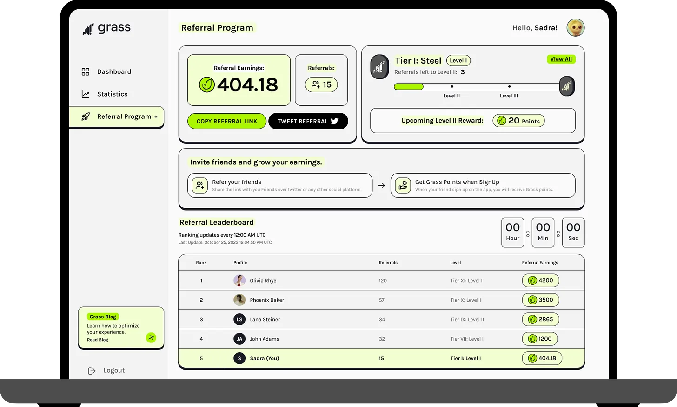Open the Read Blog link
The width and height of the screenshot is (677, 407).
click(x=98, y=340)
